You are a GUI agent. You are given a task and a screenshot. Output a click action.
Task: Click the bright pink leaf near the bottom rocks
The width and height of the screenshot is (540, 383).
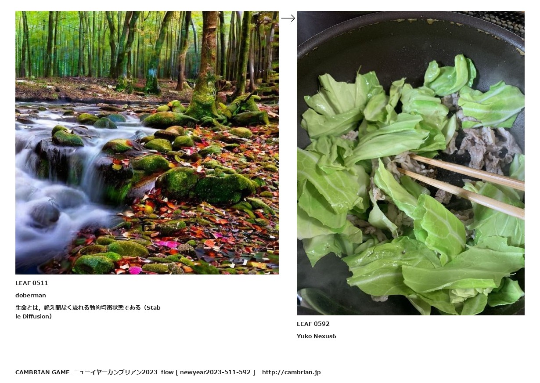coord(168,244)
